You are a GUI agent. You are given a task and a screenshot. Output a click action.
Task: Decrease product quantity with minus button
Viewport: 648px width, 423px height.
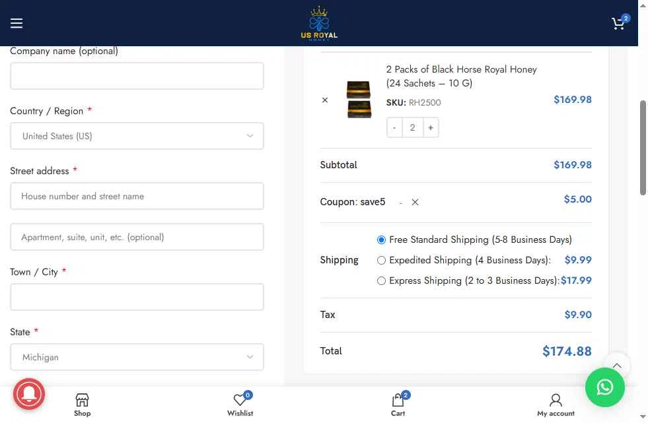tap(394, 127)
